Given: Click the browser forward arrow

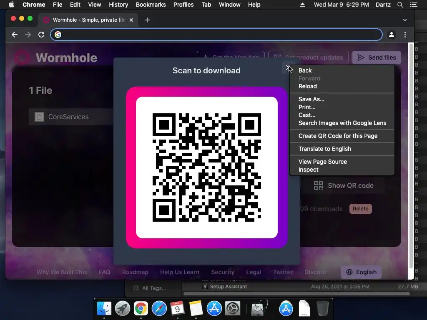Looking at the screenshot, I should pos(28,35).
